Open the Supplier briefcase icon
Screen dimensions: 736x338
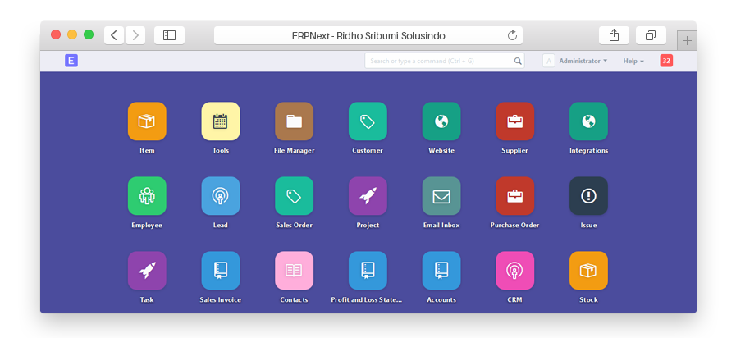point(515,121)
